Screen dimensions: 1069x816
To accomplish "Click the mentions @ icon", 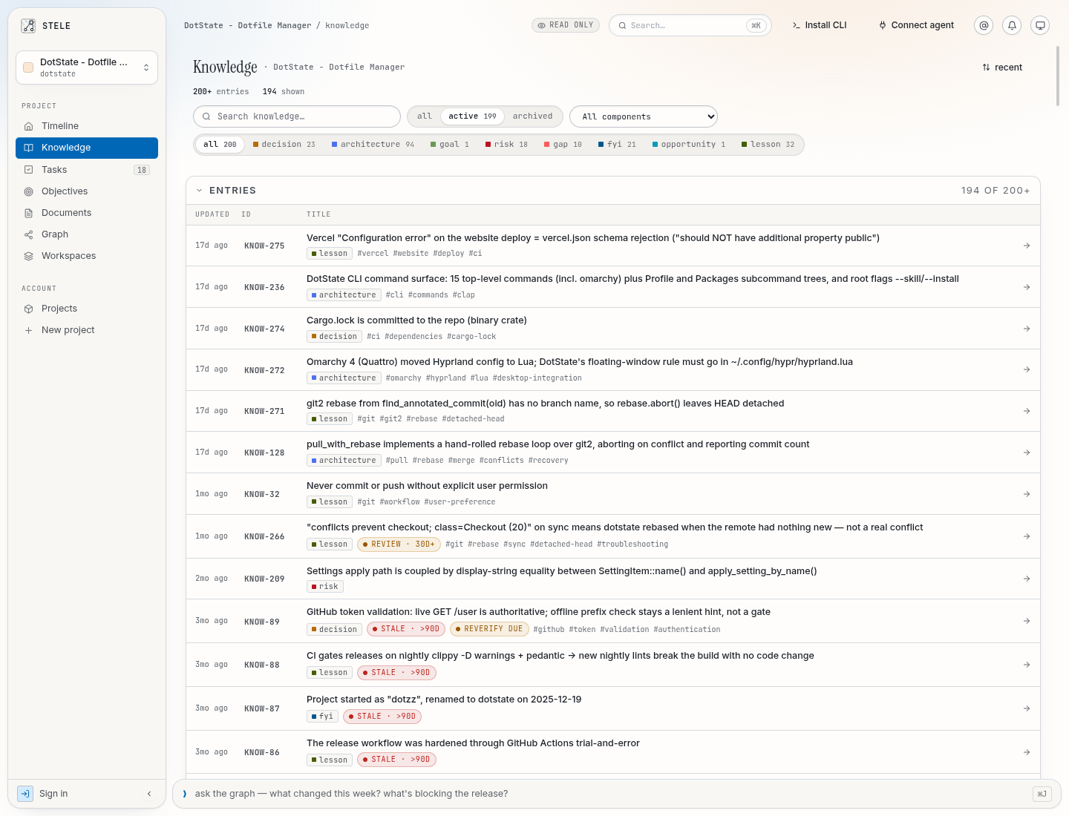I will 984,25.
